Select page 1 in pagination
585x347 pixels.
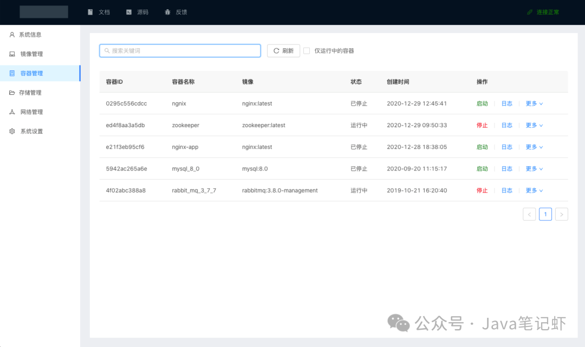545,214
